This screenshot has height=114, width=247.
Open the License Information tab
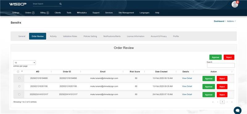click(136, 36)
